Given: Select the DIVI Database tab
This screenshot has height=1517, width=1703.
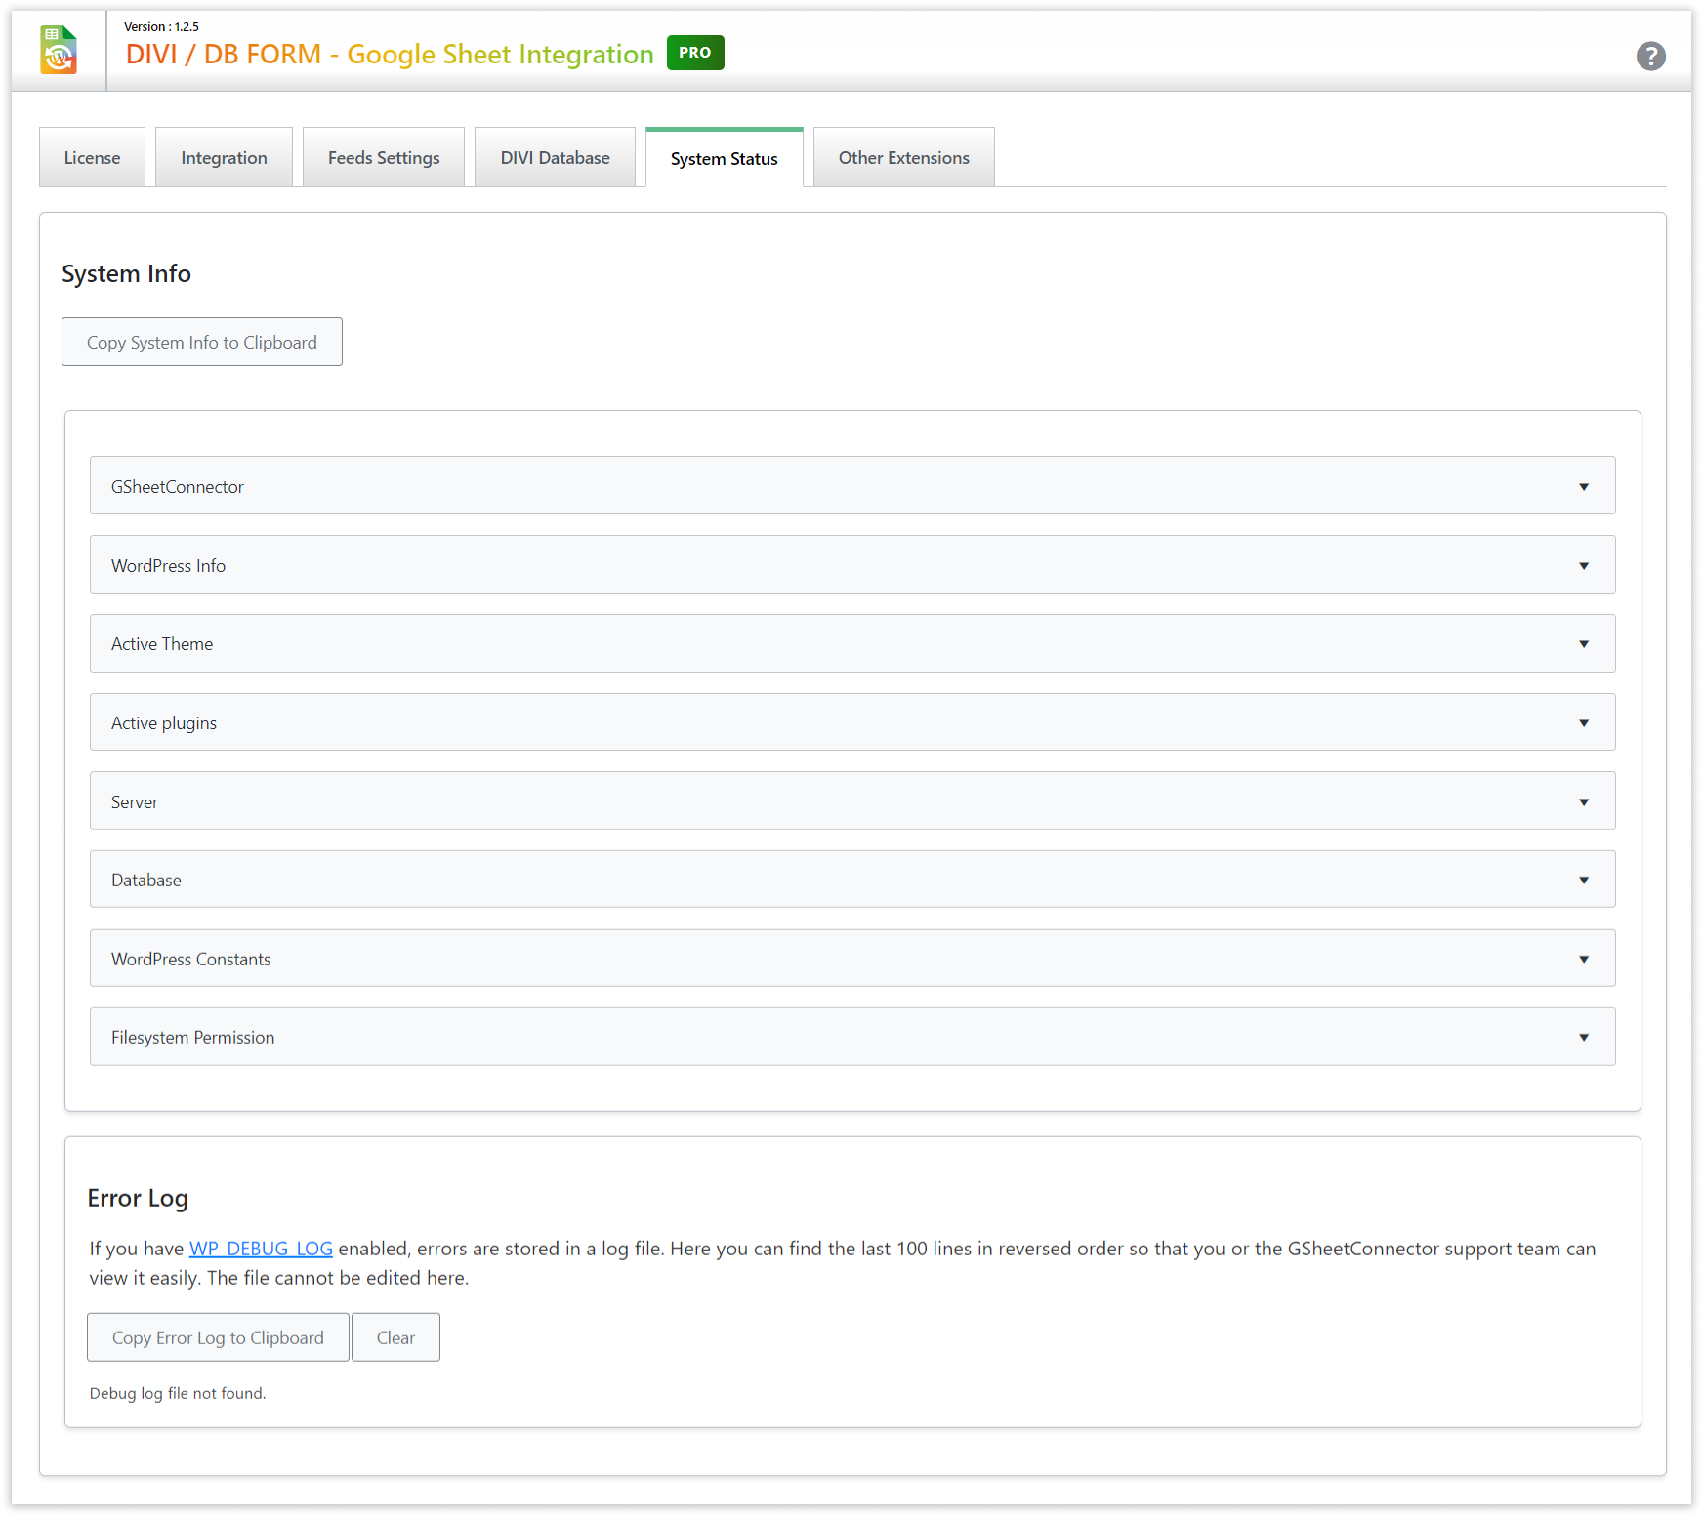Looking at the screenshot, I should pos(555,158).
